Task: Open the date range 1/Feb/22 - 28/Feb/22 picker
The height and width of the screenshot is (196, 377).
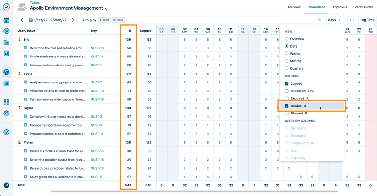Action: [52, 20]
